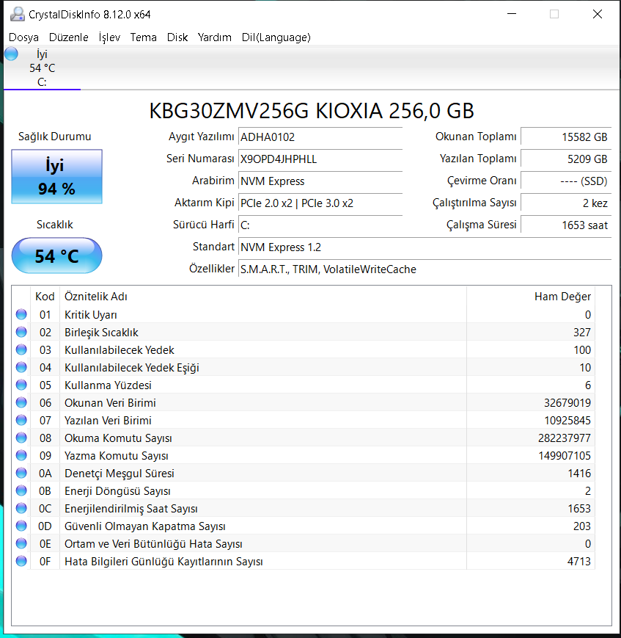Click status orb for 0E Ortam ve Veri Bütünlüğü

tap(21, 543)
